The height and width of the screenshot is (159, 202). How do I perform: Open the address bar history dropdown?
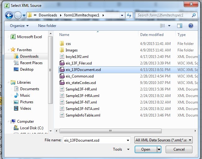click(122, 15)
